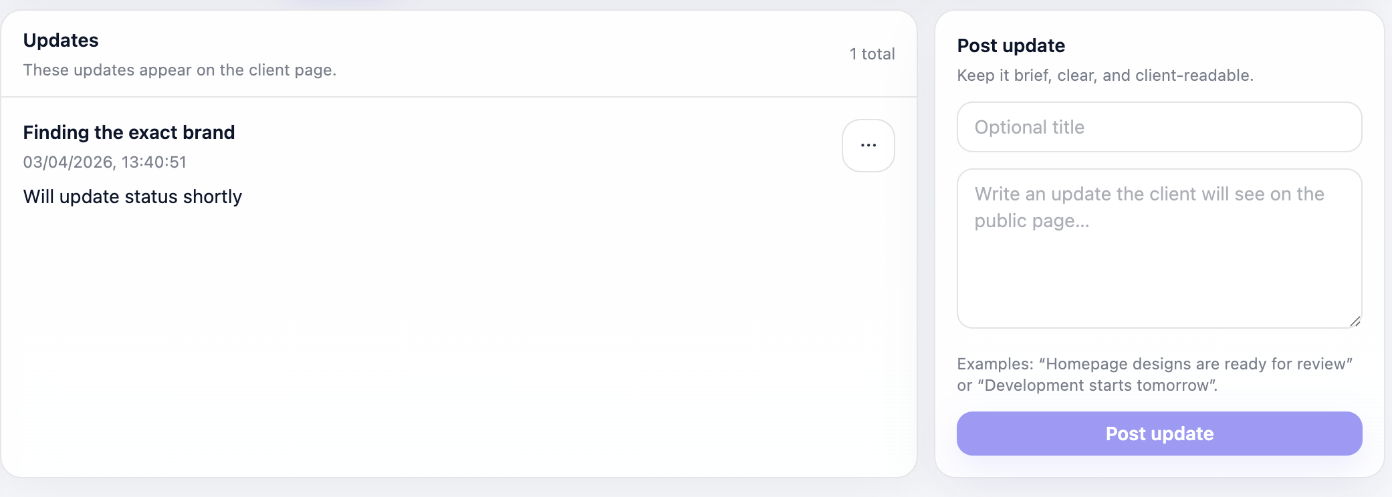The width and height of the screenshot is (1392, 497).
Task: Click the Optional title input field
Action: click(1159, 127)
